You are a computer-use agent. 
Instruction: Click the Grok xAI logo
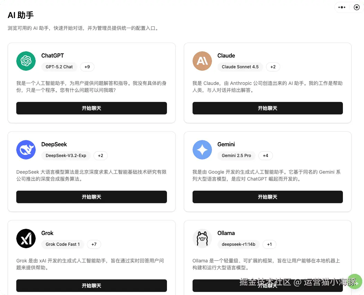coord(26,238)
